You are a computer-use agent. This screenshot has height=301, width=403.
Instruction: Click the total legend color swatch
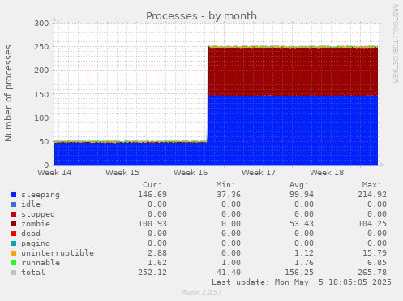[x=14, y=273]
